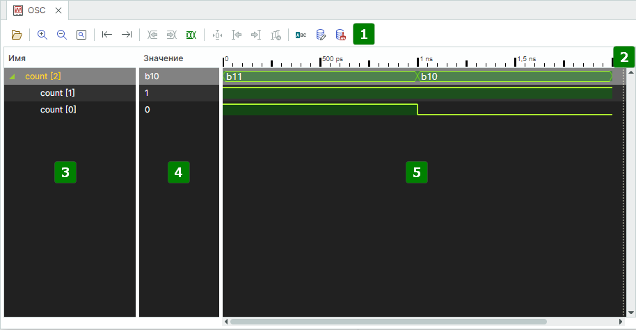Click the database edit pencil icon
This screenshot has width=636, height=330.
pyautogui.click(x=321, y=35)
